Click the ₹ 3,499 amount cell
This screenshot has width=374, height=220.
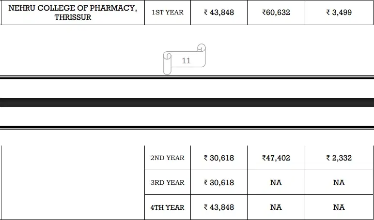point(339,13)
